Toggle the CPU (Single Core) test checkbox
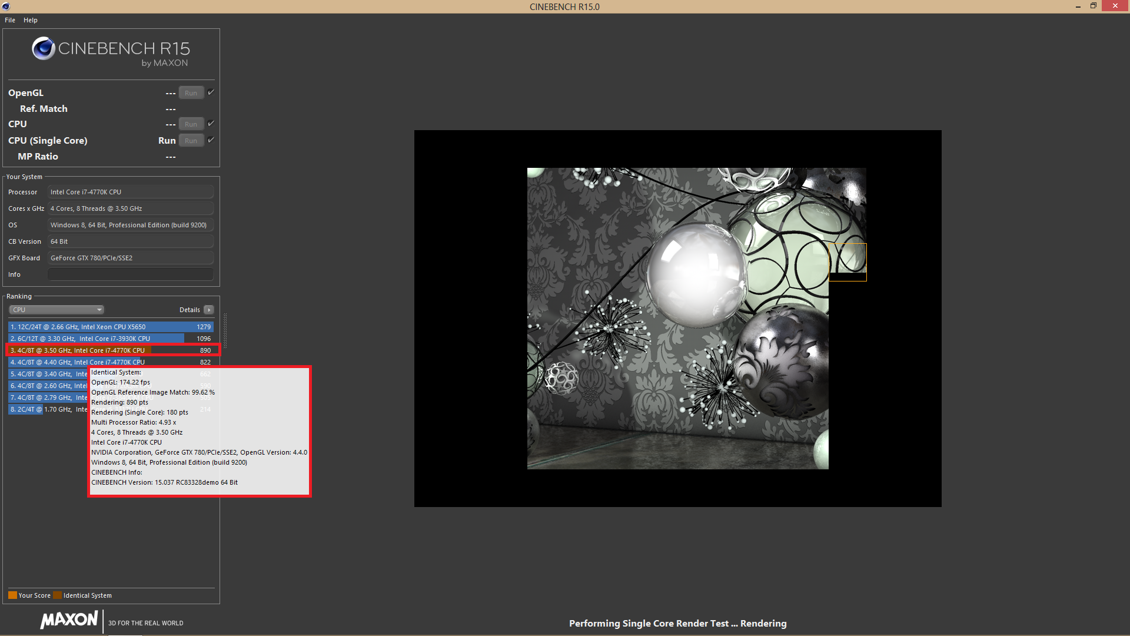 coord(211,140)
